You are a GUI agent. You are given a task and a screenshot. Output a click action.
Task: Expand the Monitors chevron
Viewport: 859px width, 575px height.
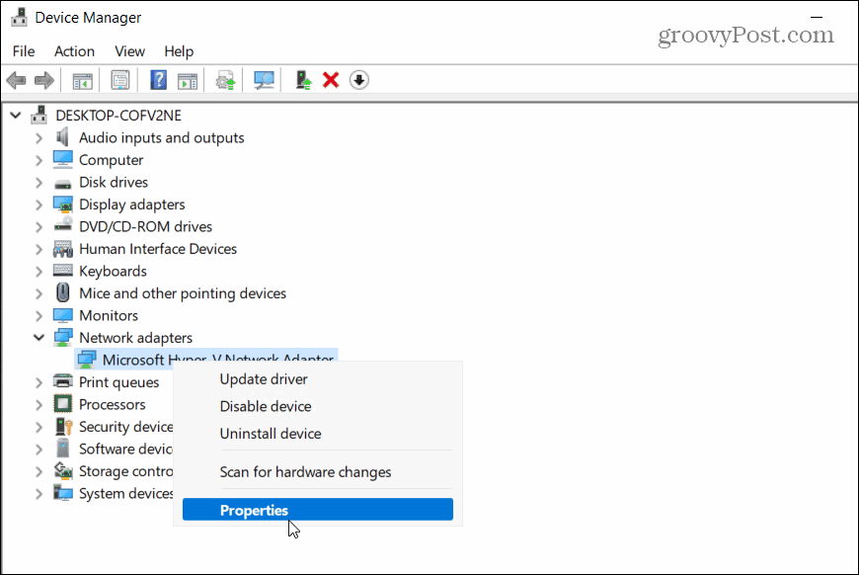point(39,316)
